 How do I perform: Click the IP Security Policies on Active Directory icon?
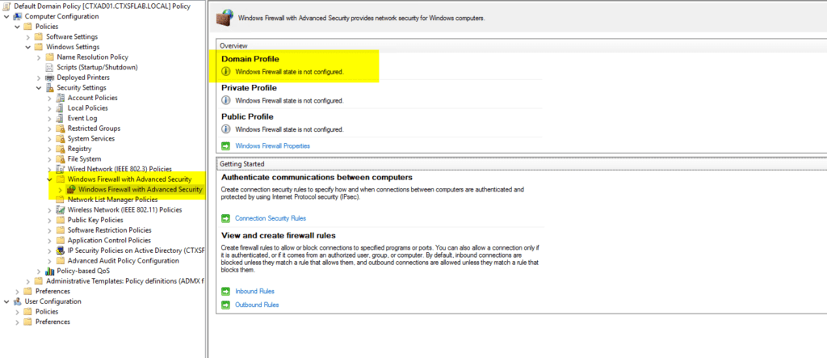click(60, 251)
